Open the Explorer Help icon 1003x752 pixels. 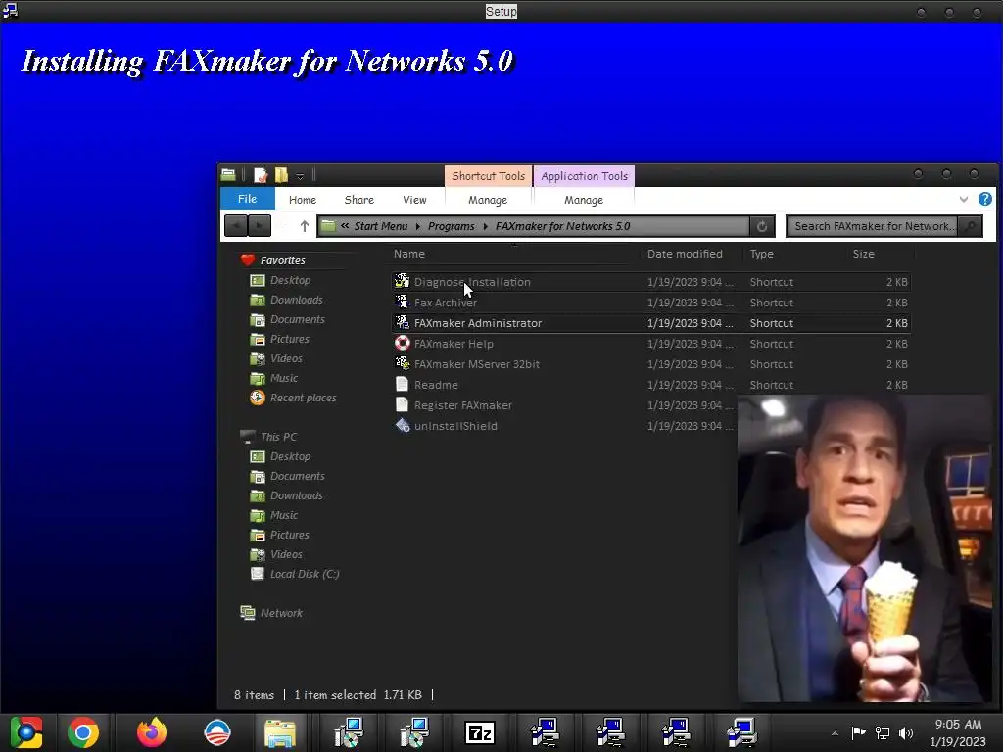[x=985, y=199]
